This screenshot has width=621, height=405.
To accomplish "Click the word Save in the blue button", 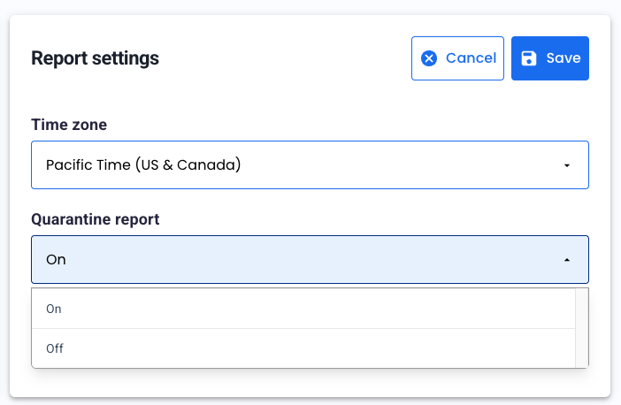I will click(x=563, y=58).
